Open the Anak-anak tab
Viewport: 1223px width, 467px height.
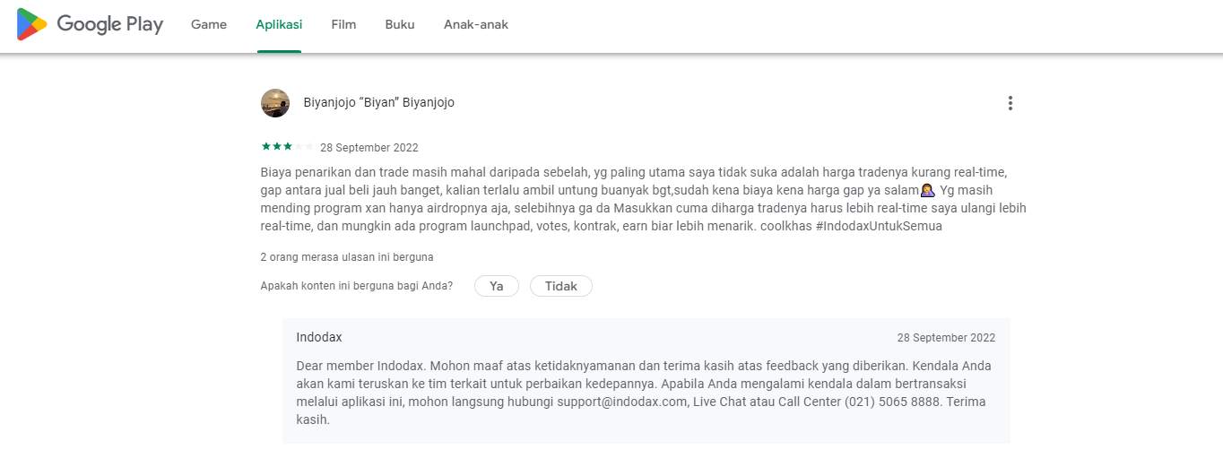pos(476,24)
